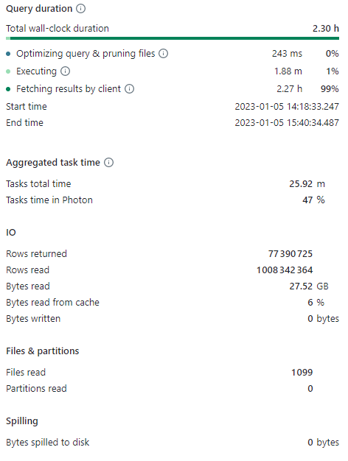Click the Spilling section heading
The image size is (348, 461).
point(22,421)
